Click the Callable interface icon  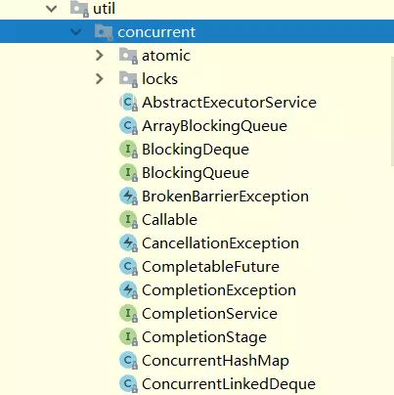[x=128, y=220]
